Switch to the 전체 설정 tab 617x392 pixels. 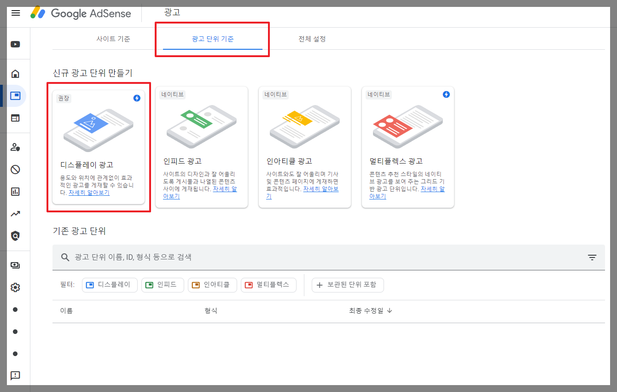[312, 39]
